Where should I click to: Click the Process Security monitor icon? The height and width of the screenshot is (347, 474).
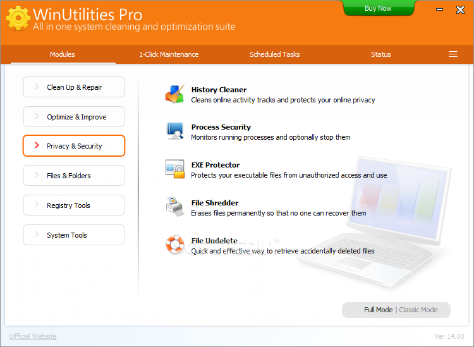pyautogui.click(x=174, y=131)
